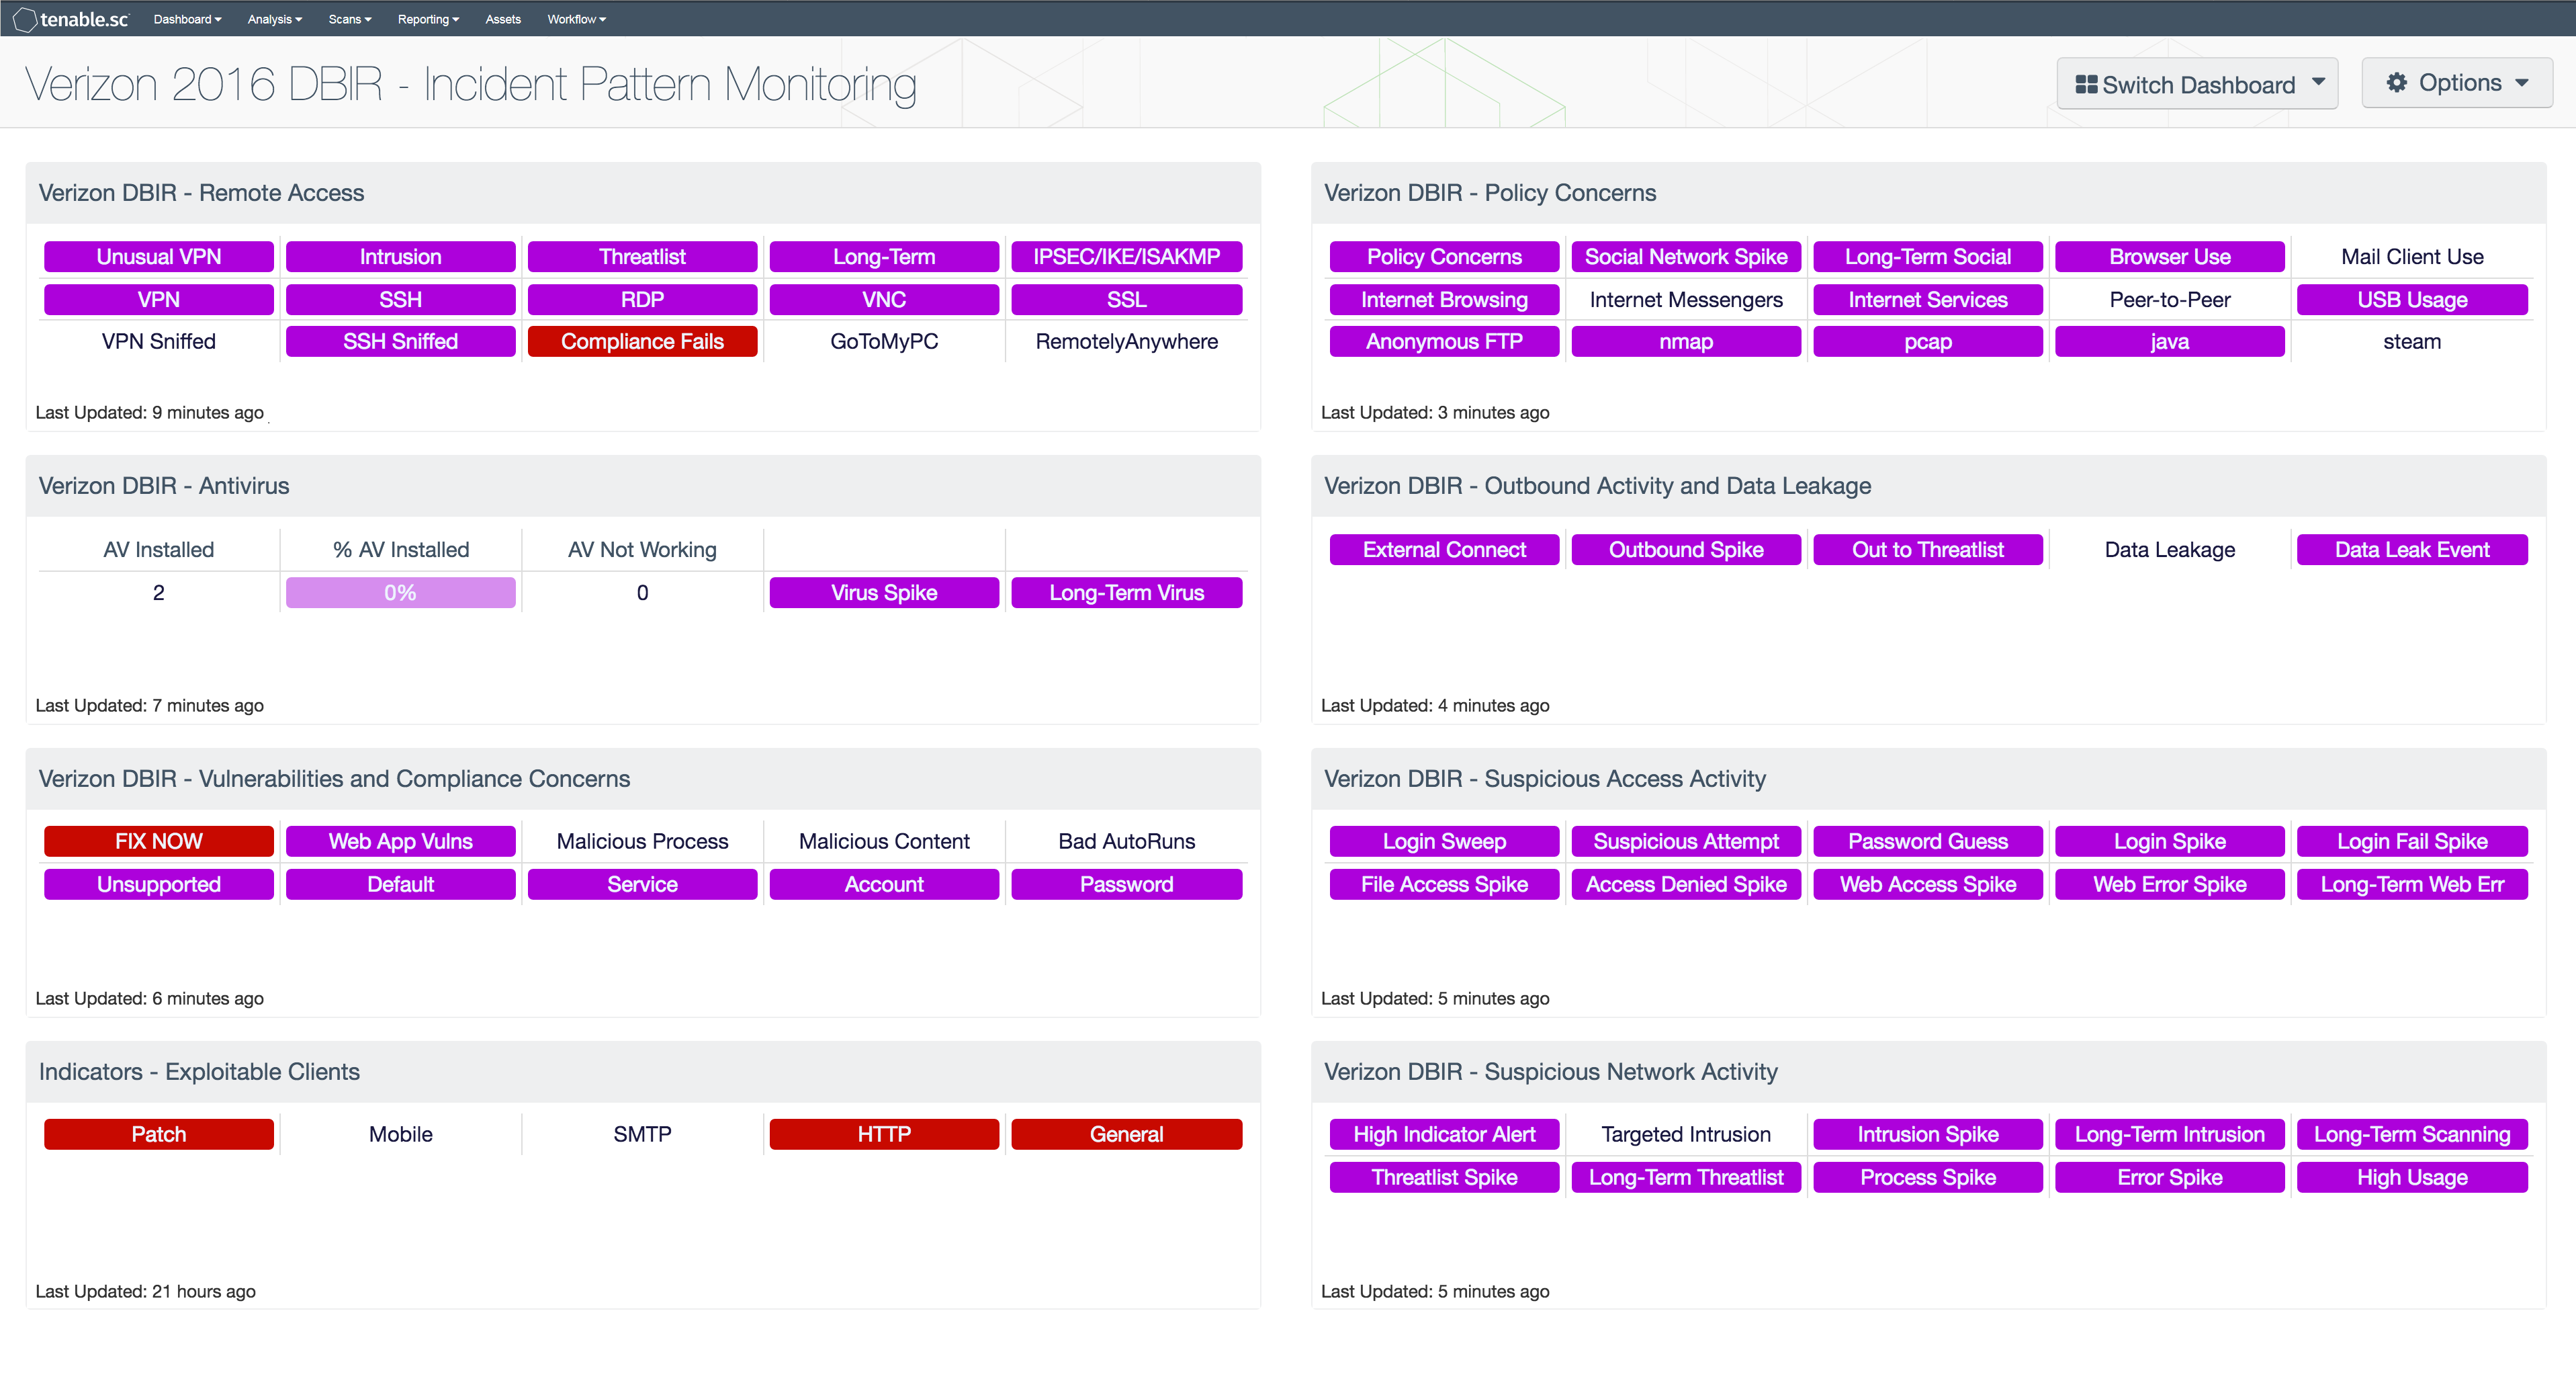Click the Web App Vulns indicator

[x=400, y=841]
